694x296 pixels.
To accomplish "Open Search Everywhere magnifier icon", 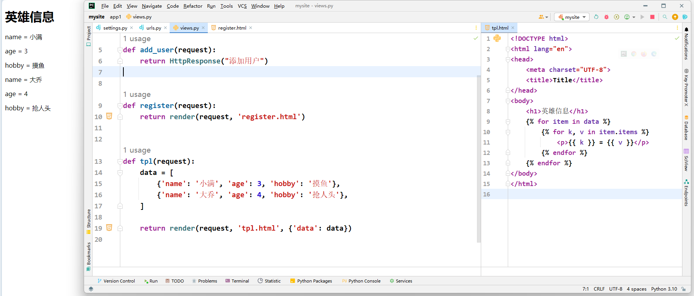I will [x=665, y=17].
